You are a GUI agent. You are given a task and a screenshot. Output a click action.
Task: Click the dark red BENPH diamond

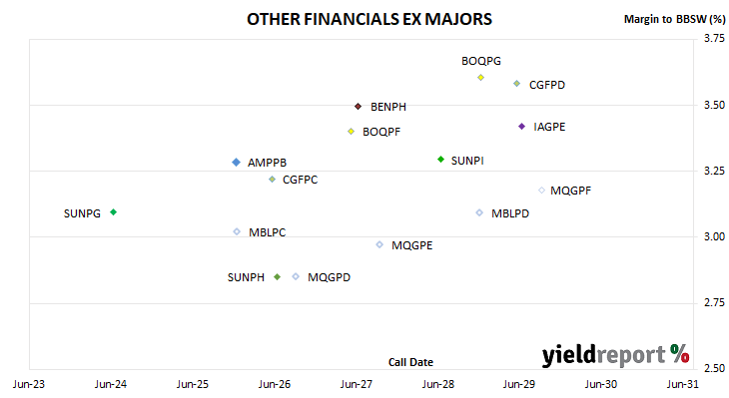tap(358, 107)
